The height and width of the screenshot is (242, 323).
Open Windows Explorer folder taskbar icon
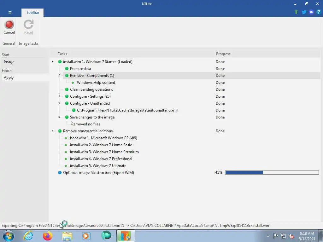[67, 236]
